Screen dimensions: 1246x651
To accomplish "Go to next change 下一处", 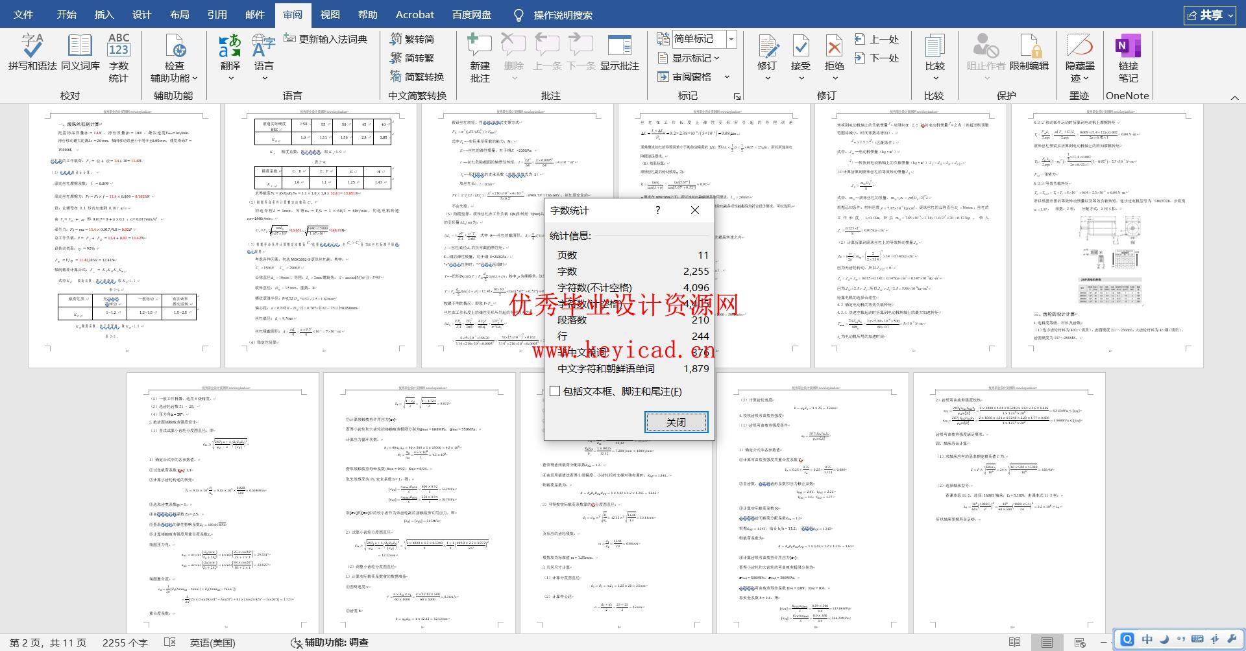I will coord(877,58).
